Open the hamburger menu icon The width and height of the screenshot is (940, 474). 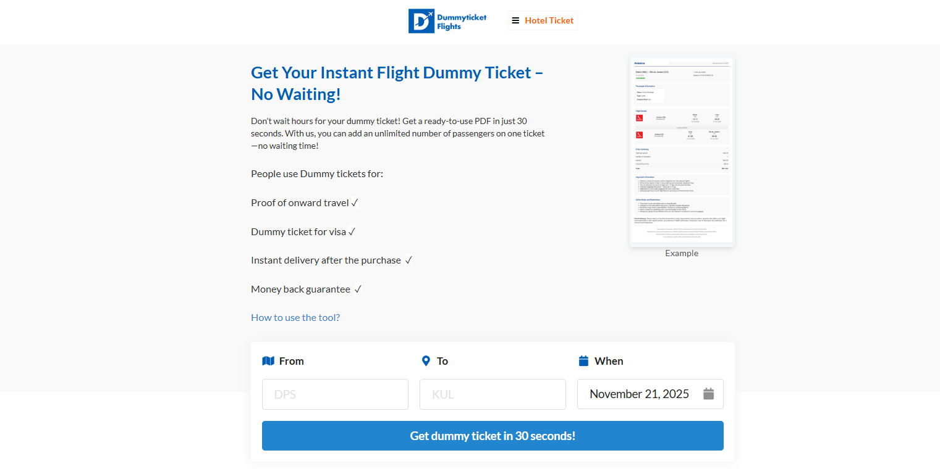pos(515,20)
